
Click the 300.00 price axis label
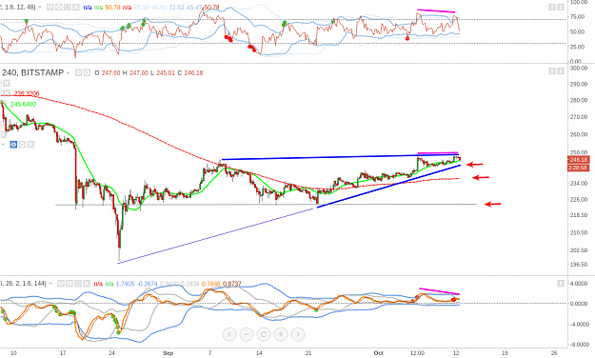[579, 68]
